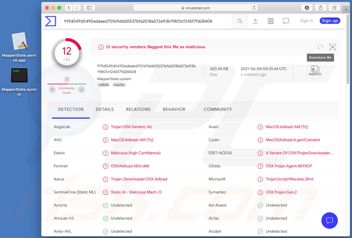
Task: Select AegisLab malicious alert icon
Action: [x=105, y=127]
